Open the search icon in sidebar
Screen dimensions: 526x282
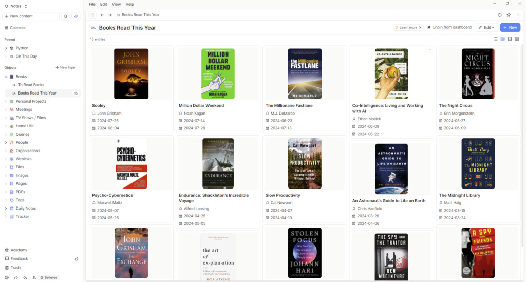(x=65, y=16)
